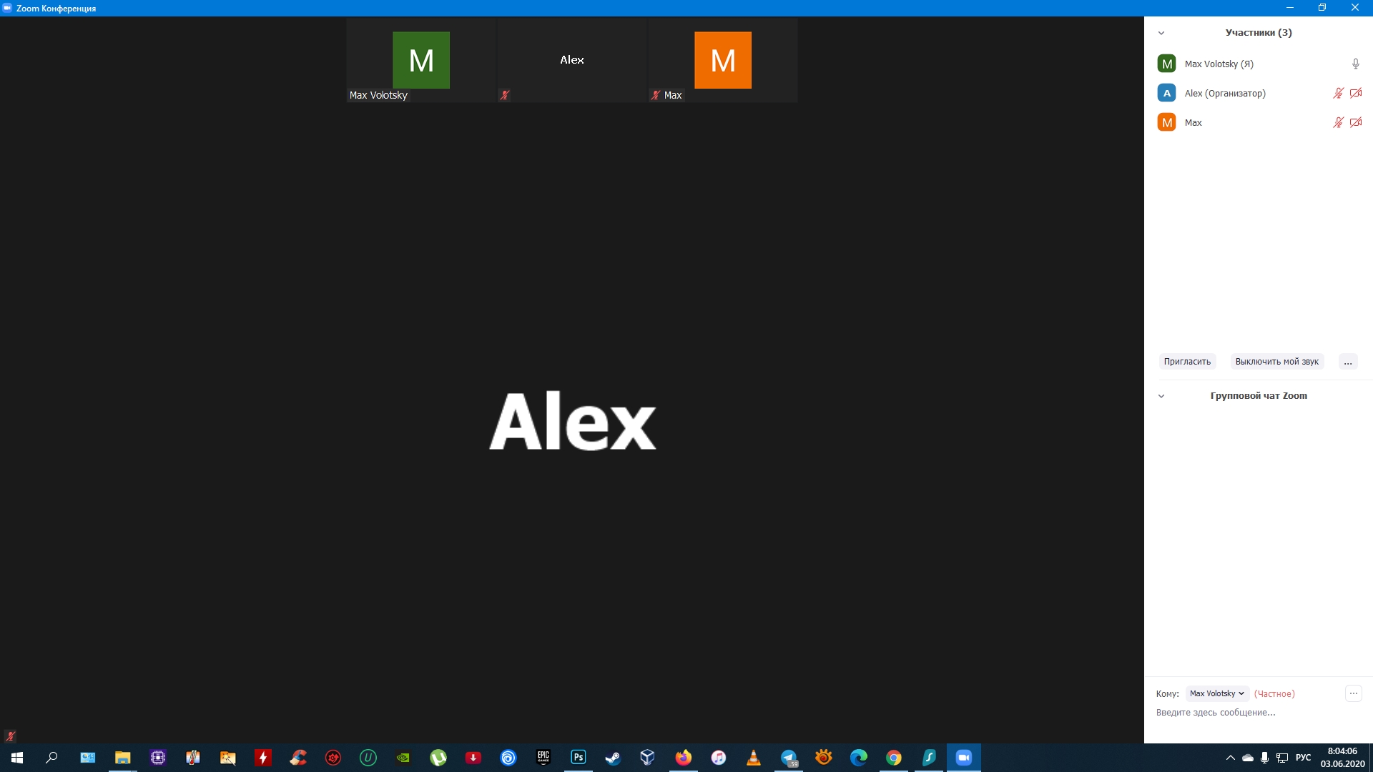1373x772 pixels.
Task: Open CCleaner from the taskbar
Action: tap(297, 758)
